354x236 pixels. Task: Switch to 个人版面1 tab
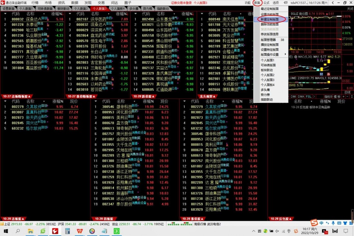tap(26, 9)
